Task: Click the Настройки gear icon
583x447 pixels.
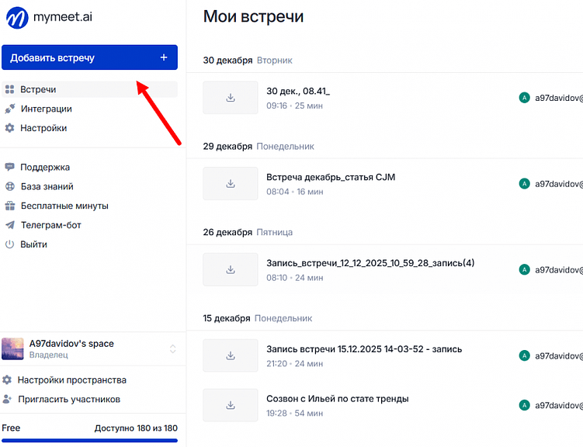Action: (x=9, y=128)
